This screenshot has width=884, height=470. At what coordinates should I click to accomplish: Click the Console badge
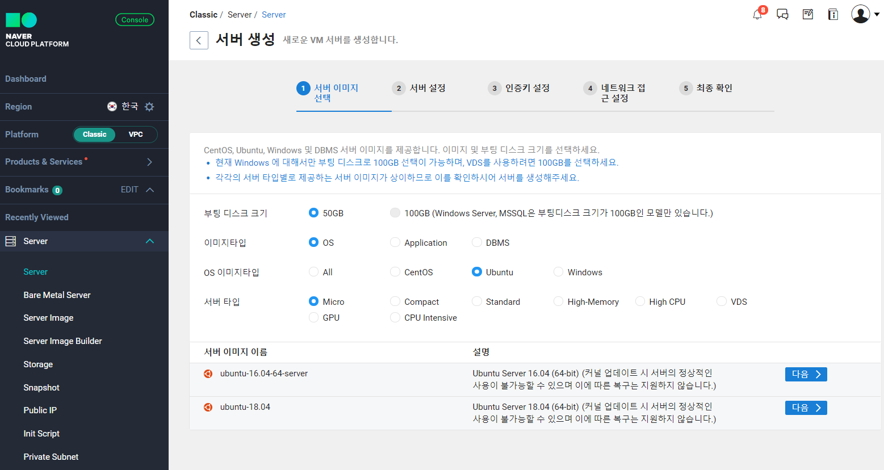coord(135,20)
